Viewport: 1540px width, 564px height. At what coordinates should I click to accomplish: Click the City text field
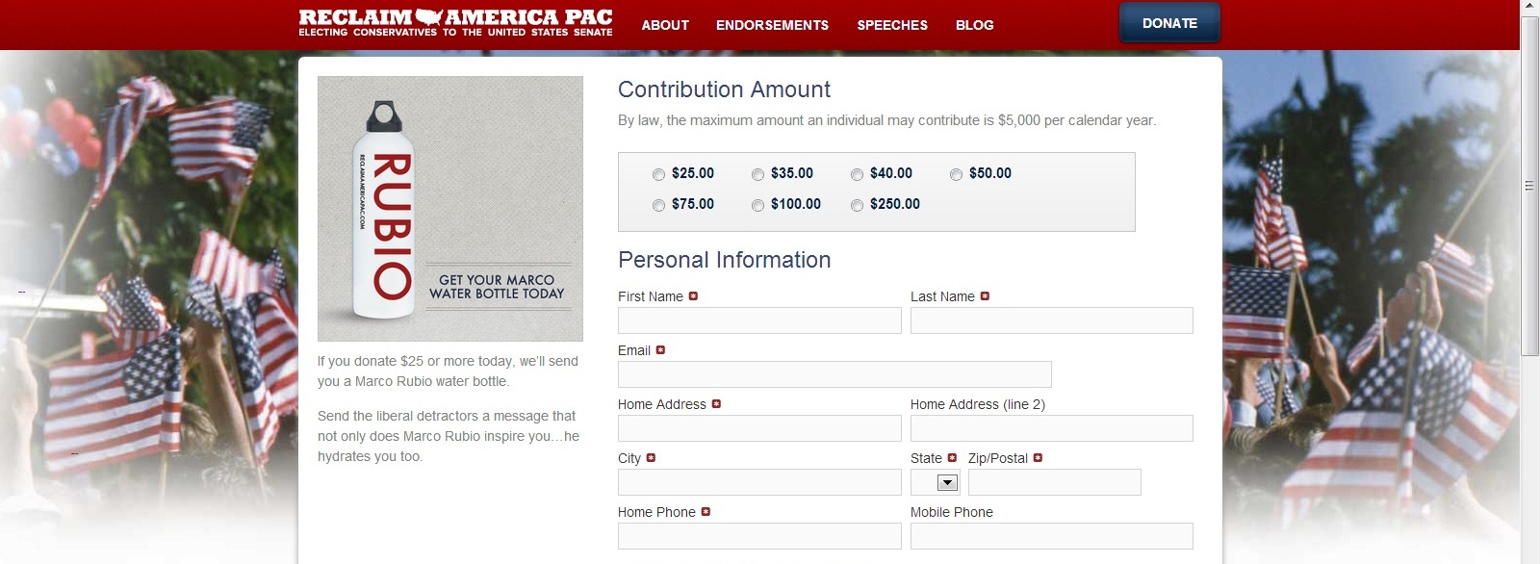[x=759, y=482]
